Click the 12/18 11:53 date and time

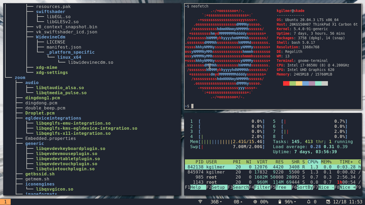click(x=348, y=202)
